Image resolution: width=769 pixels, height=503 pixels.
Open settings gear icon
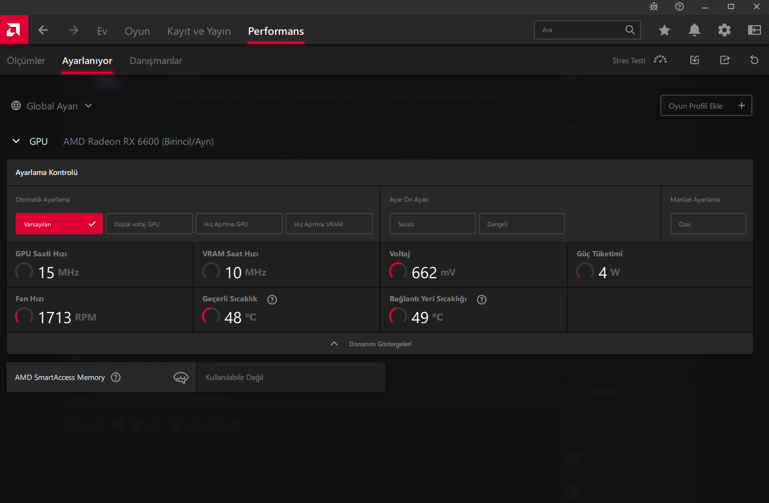click(725, 30)
